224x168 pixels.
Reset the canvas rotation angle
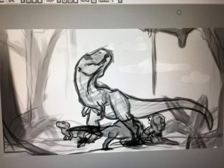point(75,1)
